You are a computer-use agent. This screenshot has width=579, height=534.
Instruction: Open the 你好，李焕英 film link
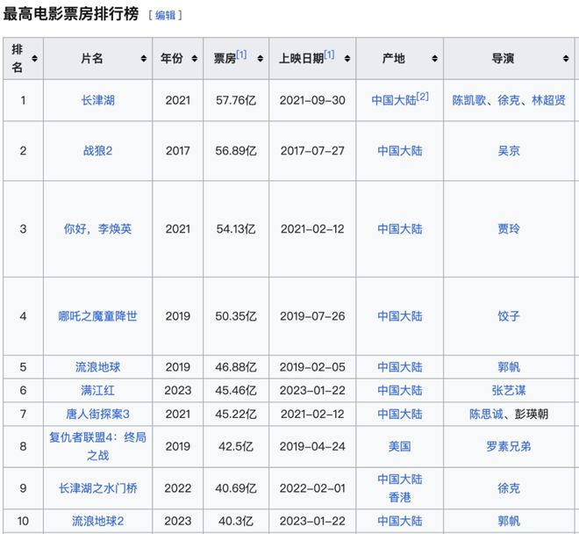click(98, 229)
